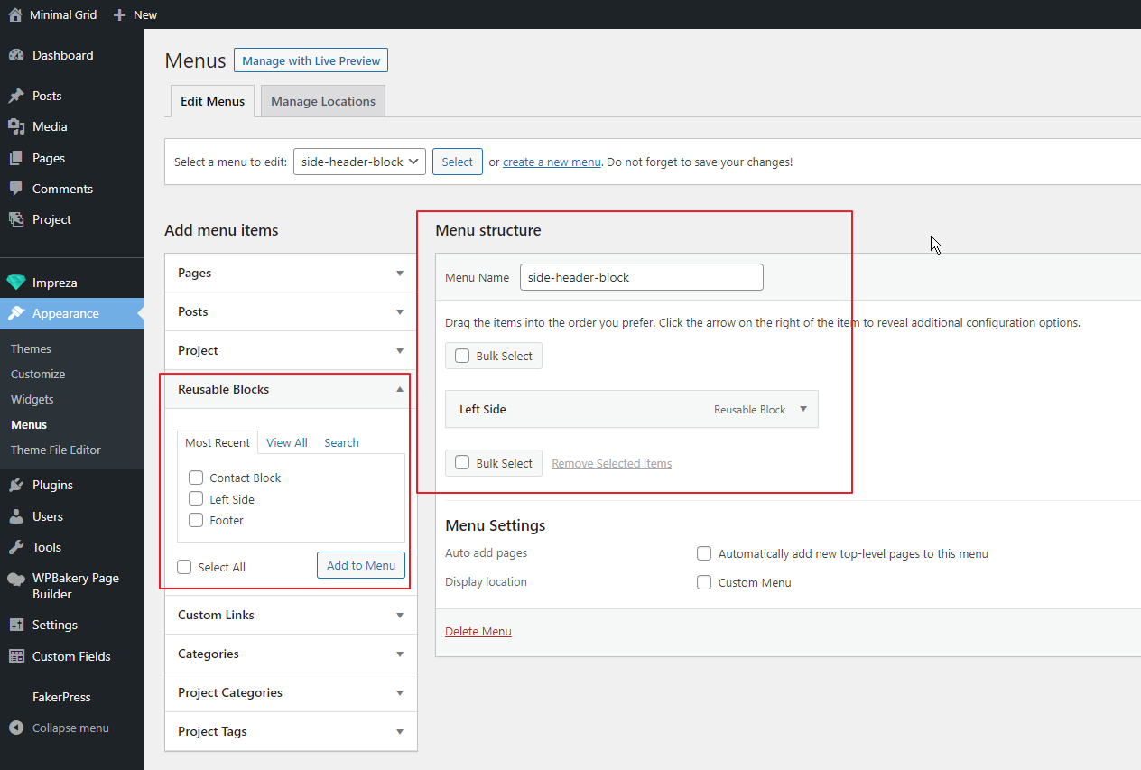Screen dimensions: 1141x770
Task: Select the View All tab
Action: 287,442
